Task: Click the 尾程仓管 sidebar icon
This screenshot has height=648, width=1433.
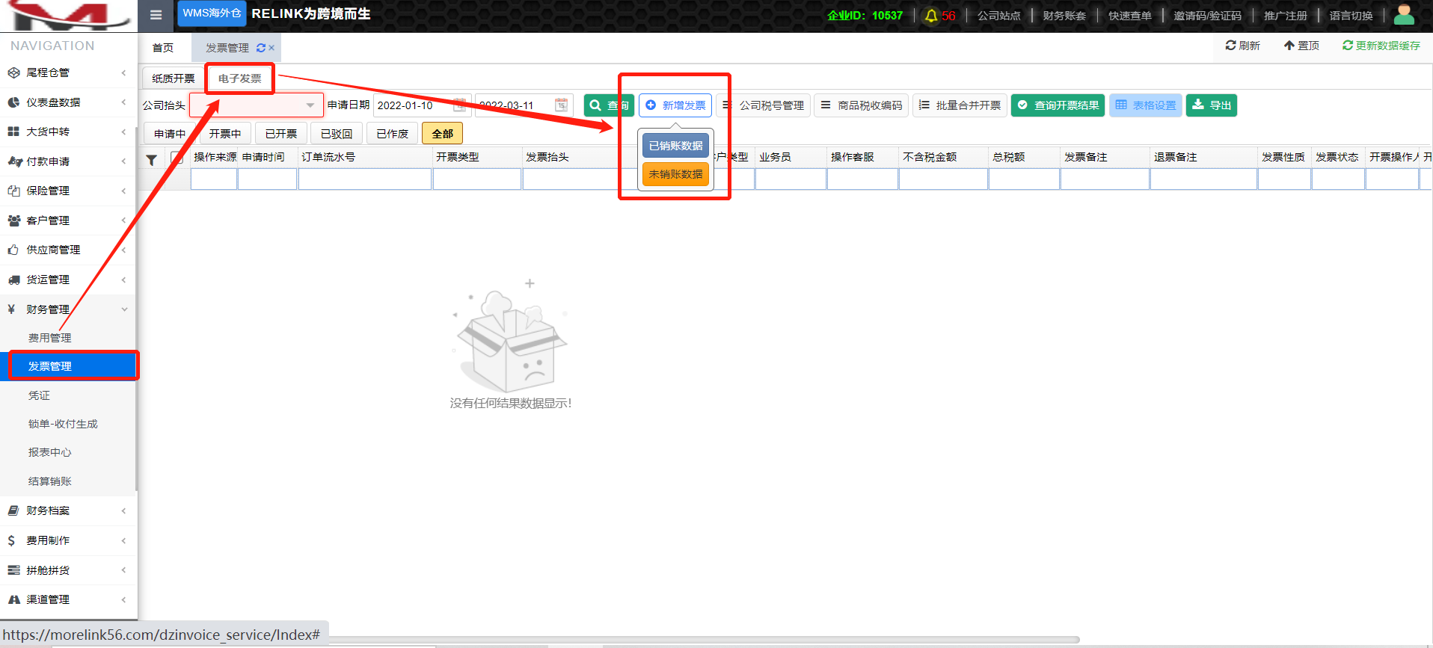Action: [13, 72]
